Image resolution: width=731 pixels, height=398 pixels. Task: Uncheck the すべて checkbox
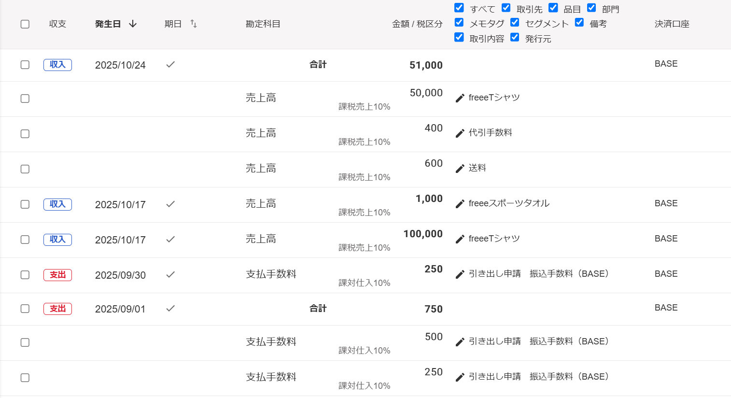click(459, 8)
